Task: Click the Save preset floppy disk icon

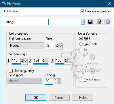Action: click(90, 22)
